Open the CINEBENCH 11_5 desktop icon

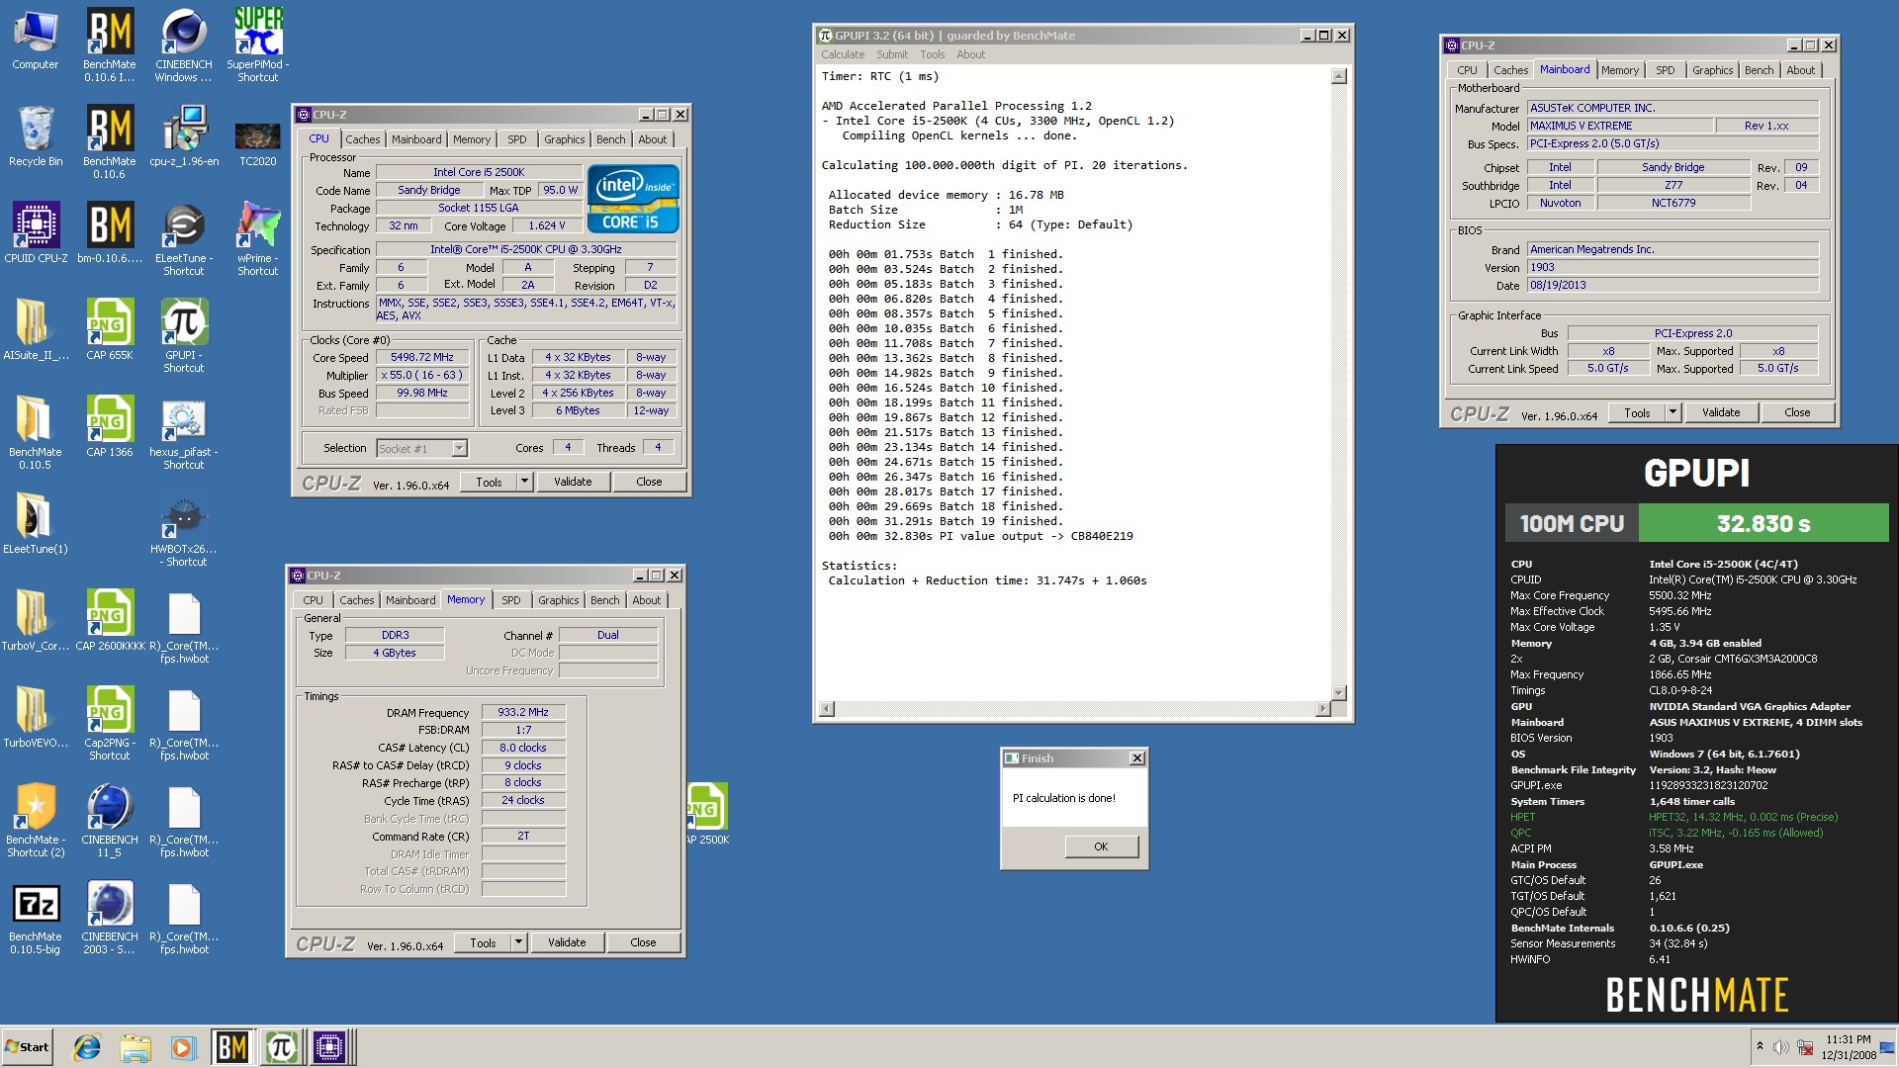110,820
